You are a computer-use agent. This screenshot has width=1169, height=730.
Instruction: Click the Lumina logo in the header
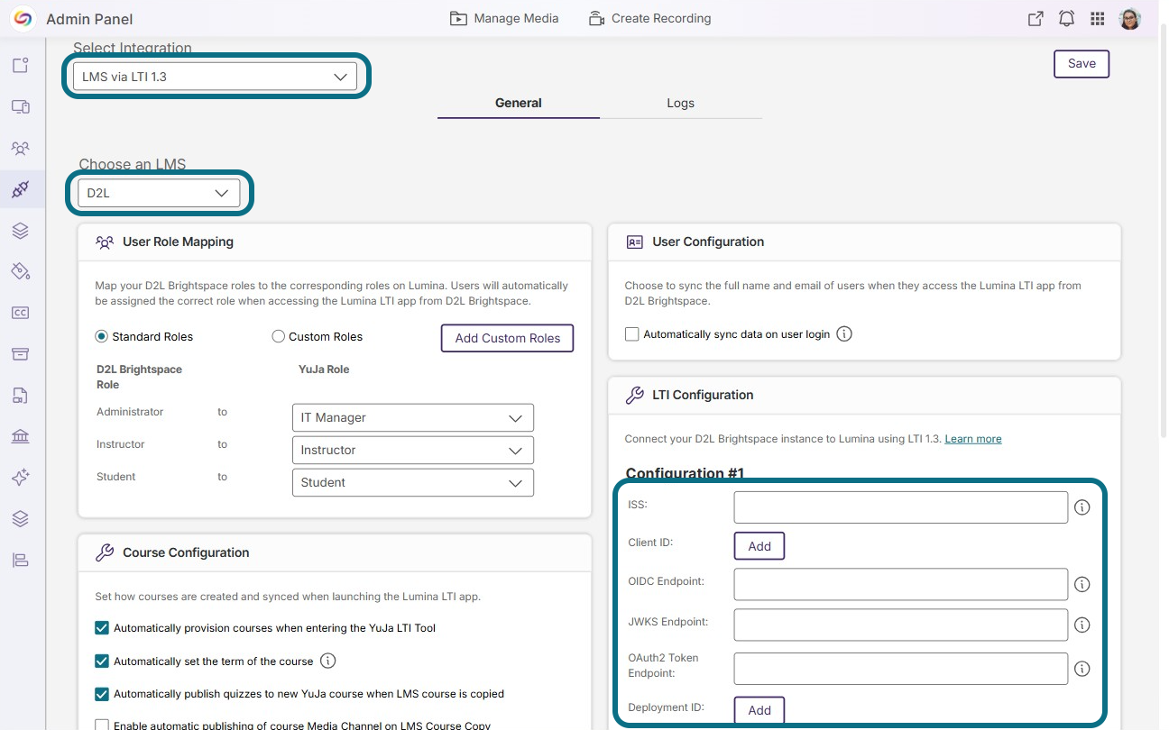pyautogui.click(x=23, y=19)
